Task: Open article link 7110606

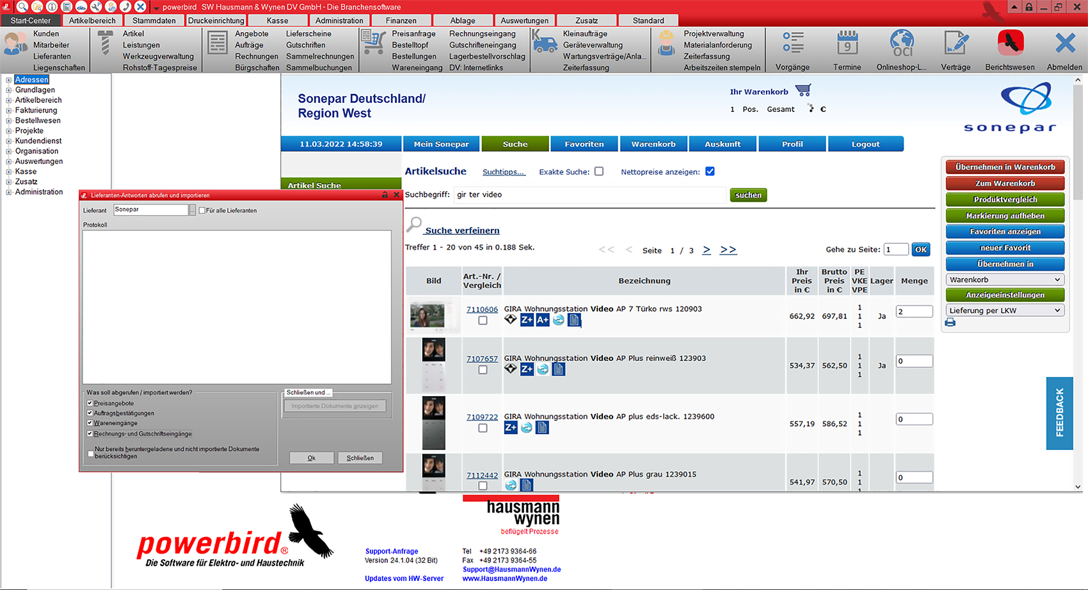Action: (482, 309)
